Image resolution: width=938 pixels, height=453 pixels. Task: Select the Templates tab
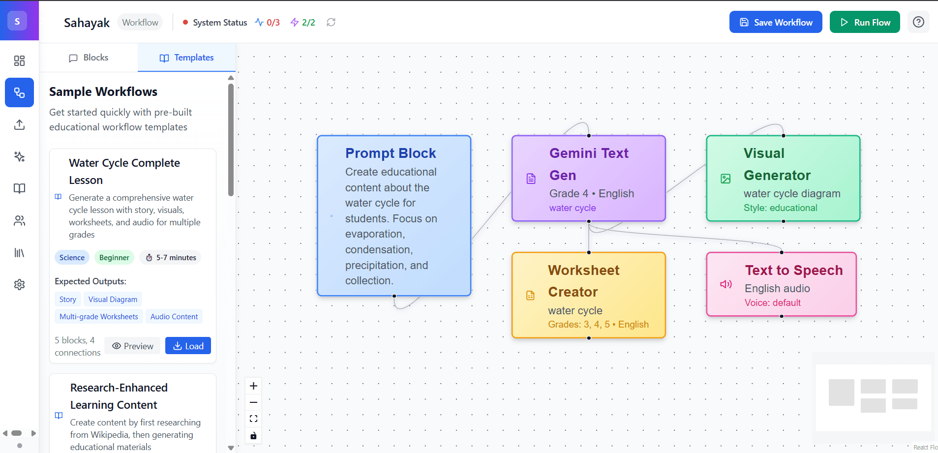187,58
